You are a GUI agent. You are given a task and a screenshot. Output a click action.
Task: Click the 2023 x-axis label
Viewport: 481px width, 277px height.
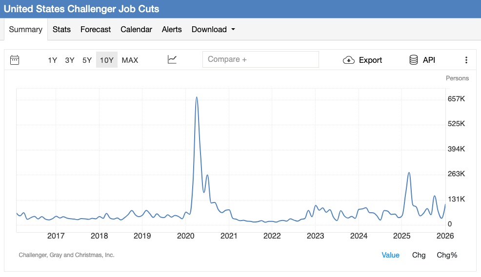[x=315, y=236]
